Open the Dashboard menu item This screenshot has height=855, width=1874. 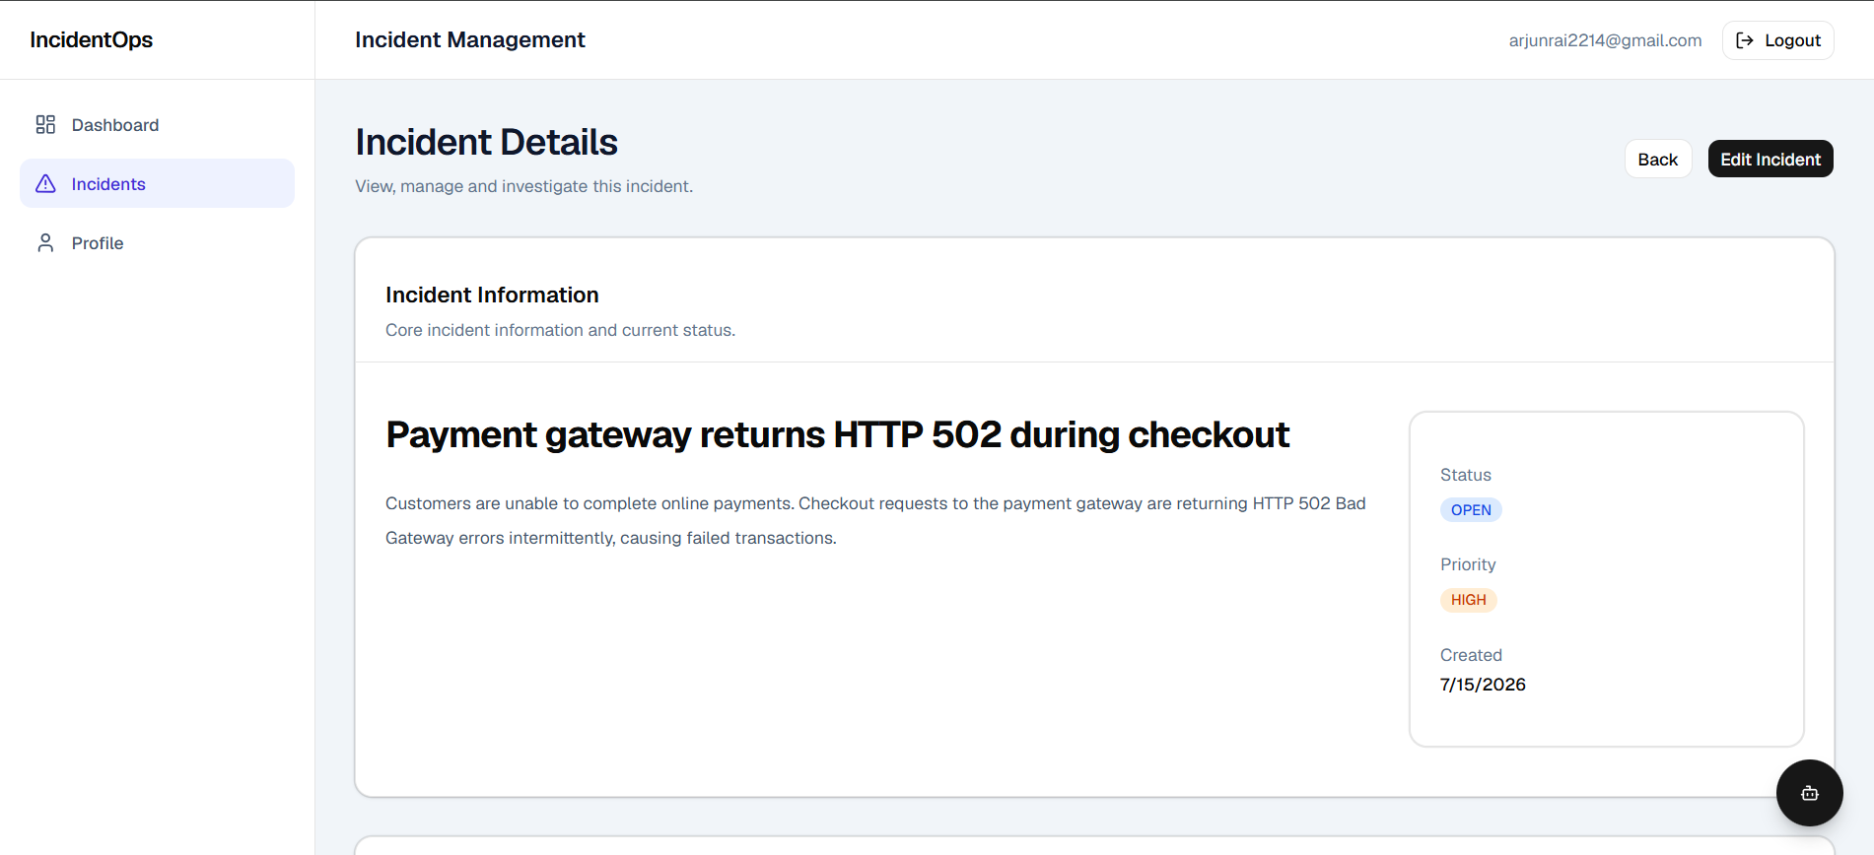tap(158, 124)
